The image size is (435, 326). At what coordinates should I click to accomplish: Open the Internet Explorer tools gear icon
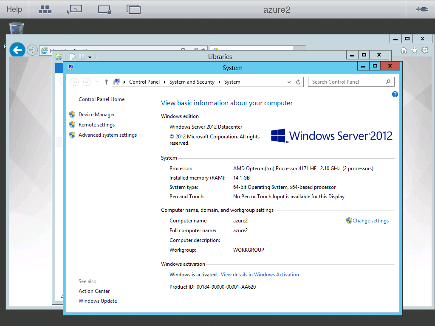425,50
